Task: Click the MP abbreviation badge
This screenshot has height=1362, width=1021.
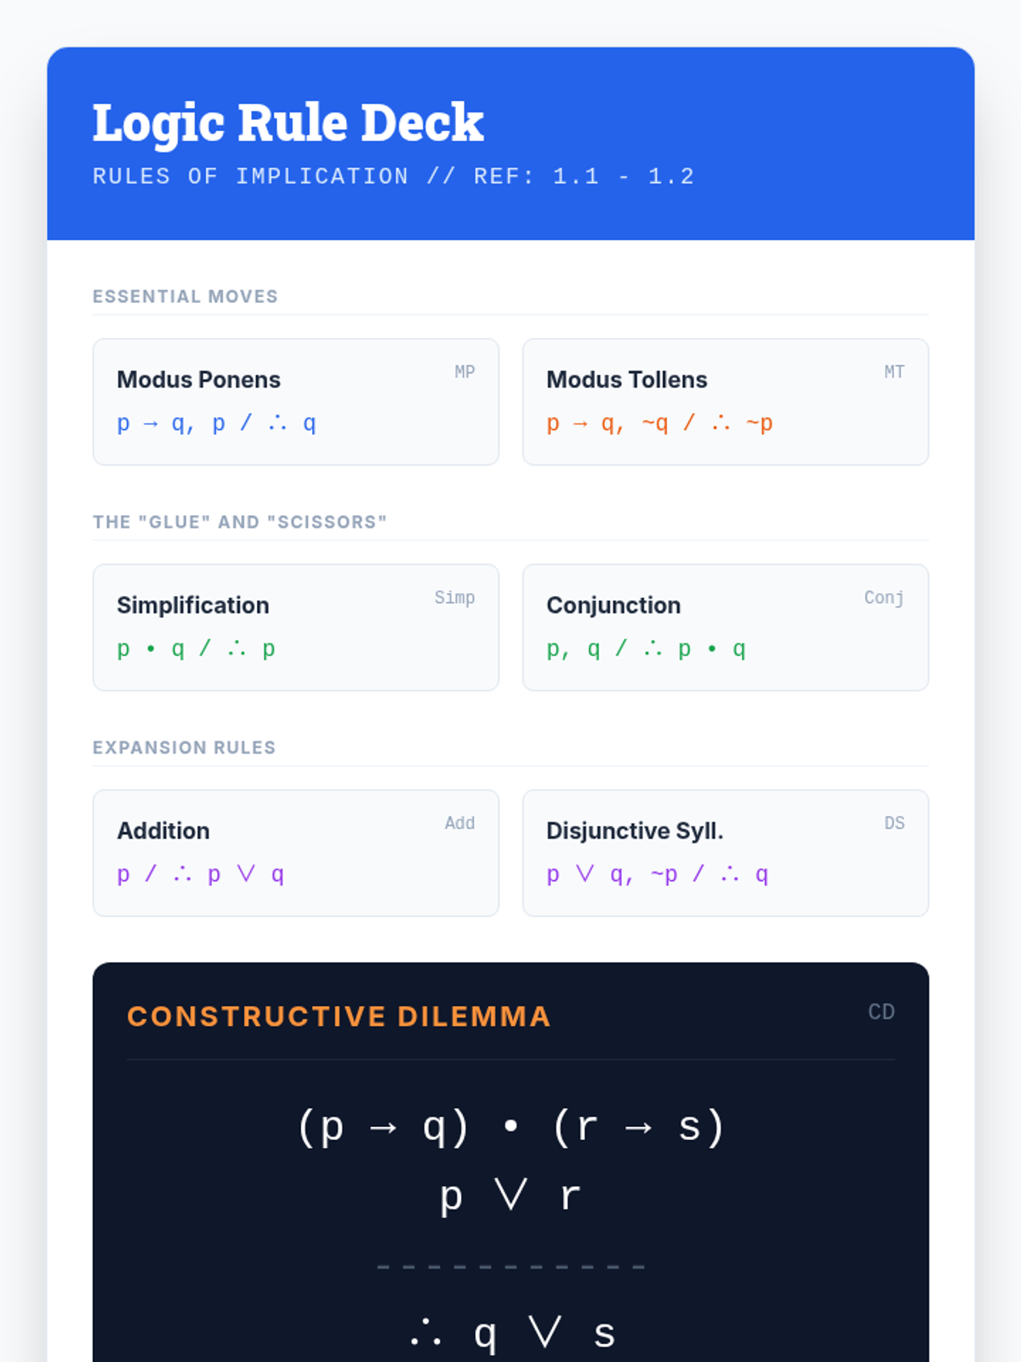Action: [465, 372]
